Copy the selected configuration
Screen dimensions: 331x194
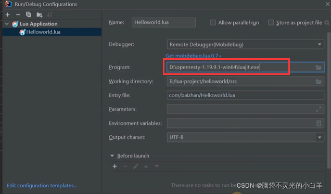(29, 15)
